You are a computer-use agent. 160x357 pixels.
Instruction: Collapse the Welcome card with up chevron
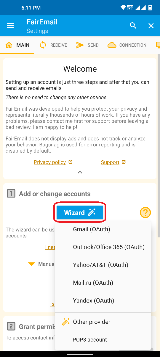click(x=80, y=172)
